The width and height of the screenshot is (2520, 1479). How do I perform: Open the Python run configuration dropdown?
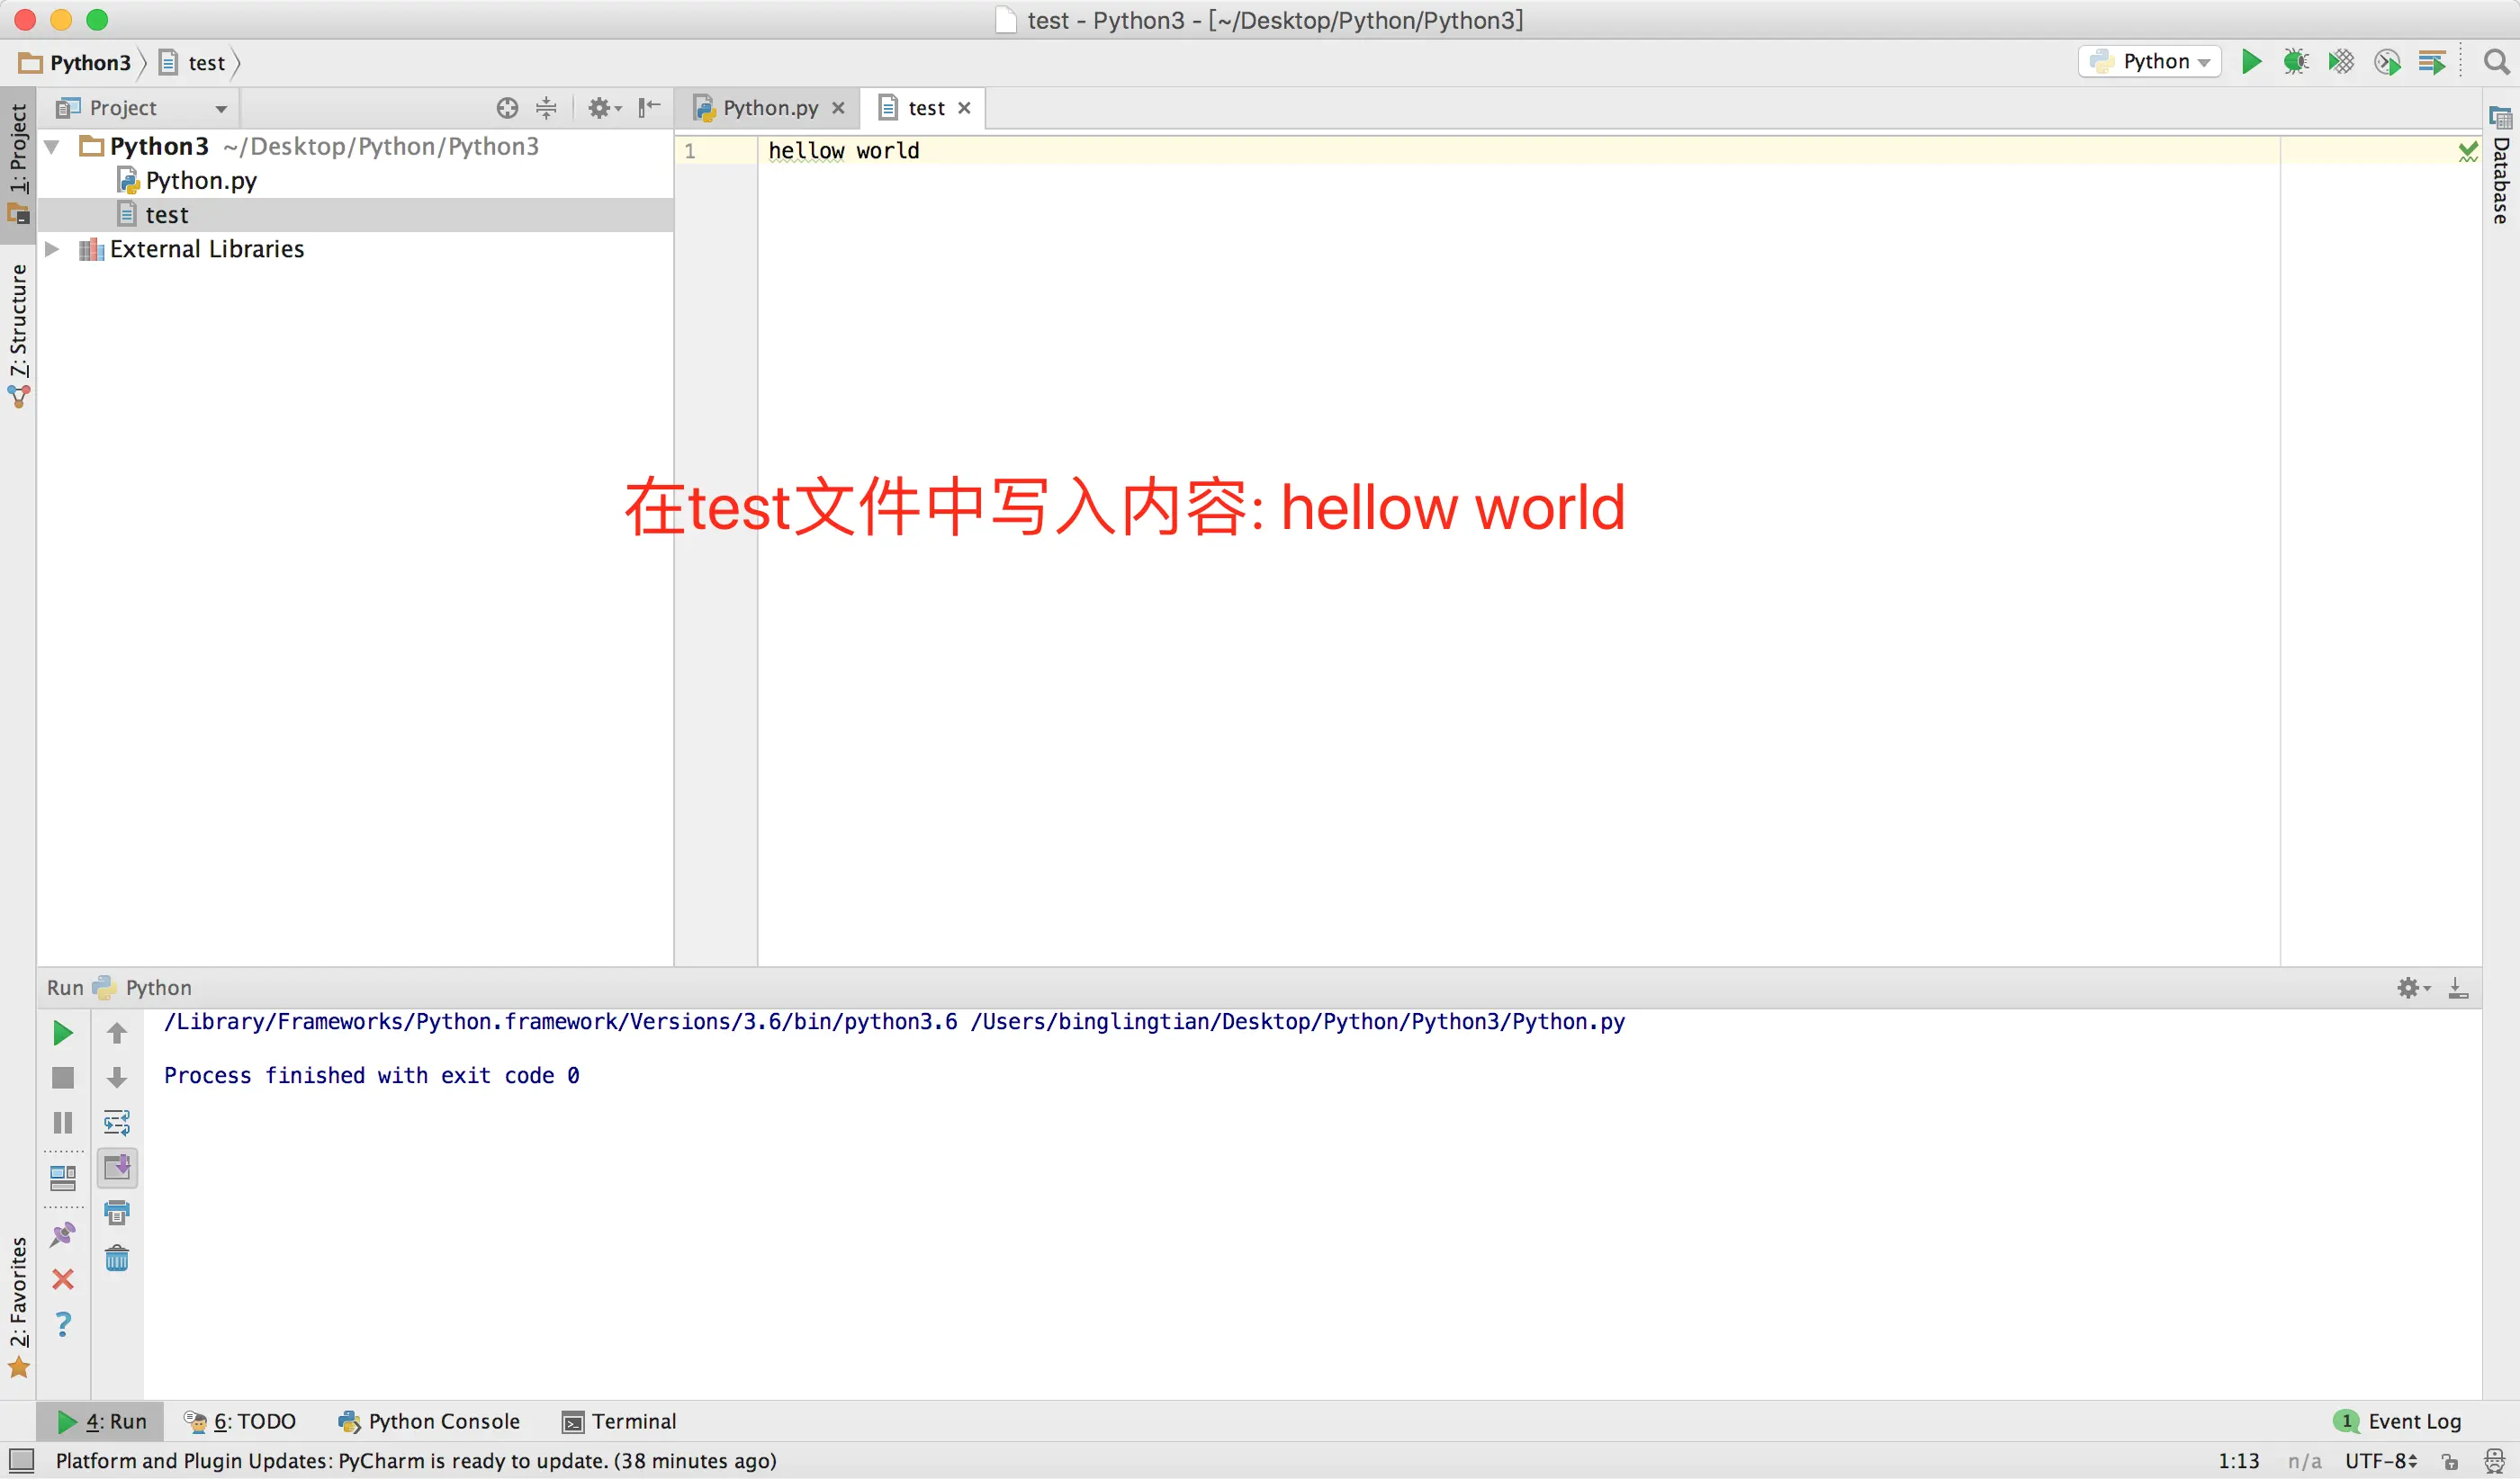pos(2149,62)
